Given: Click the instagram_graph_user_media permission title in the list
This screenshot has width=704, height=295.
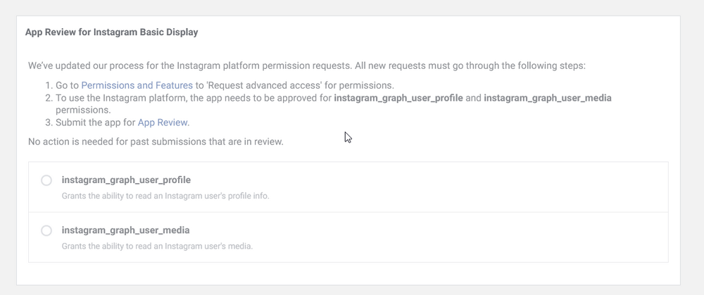Looking at the screenshot, I should (x=125, y=230).
